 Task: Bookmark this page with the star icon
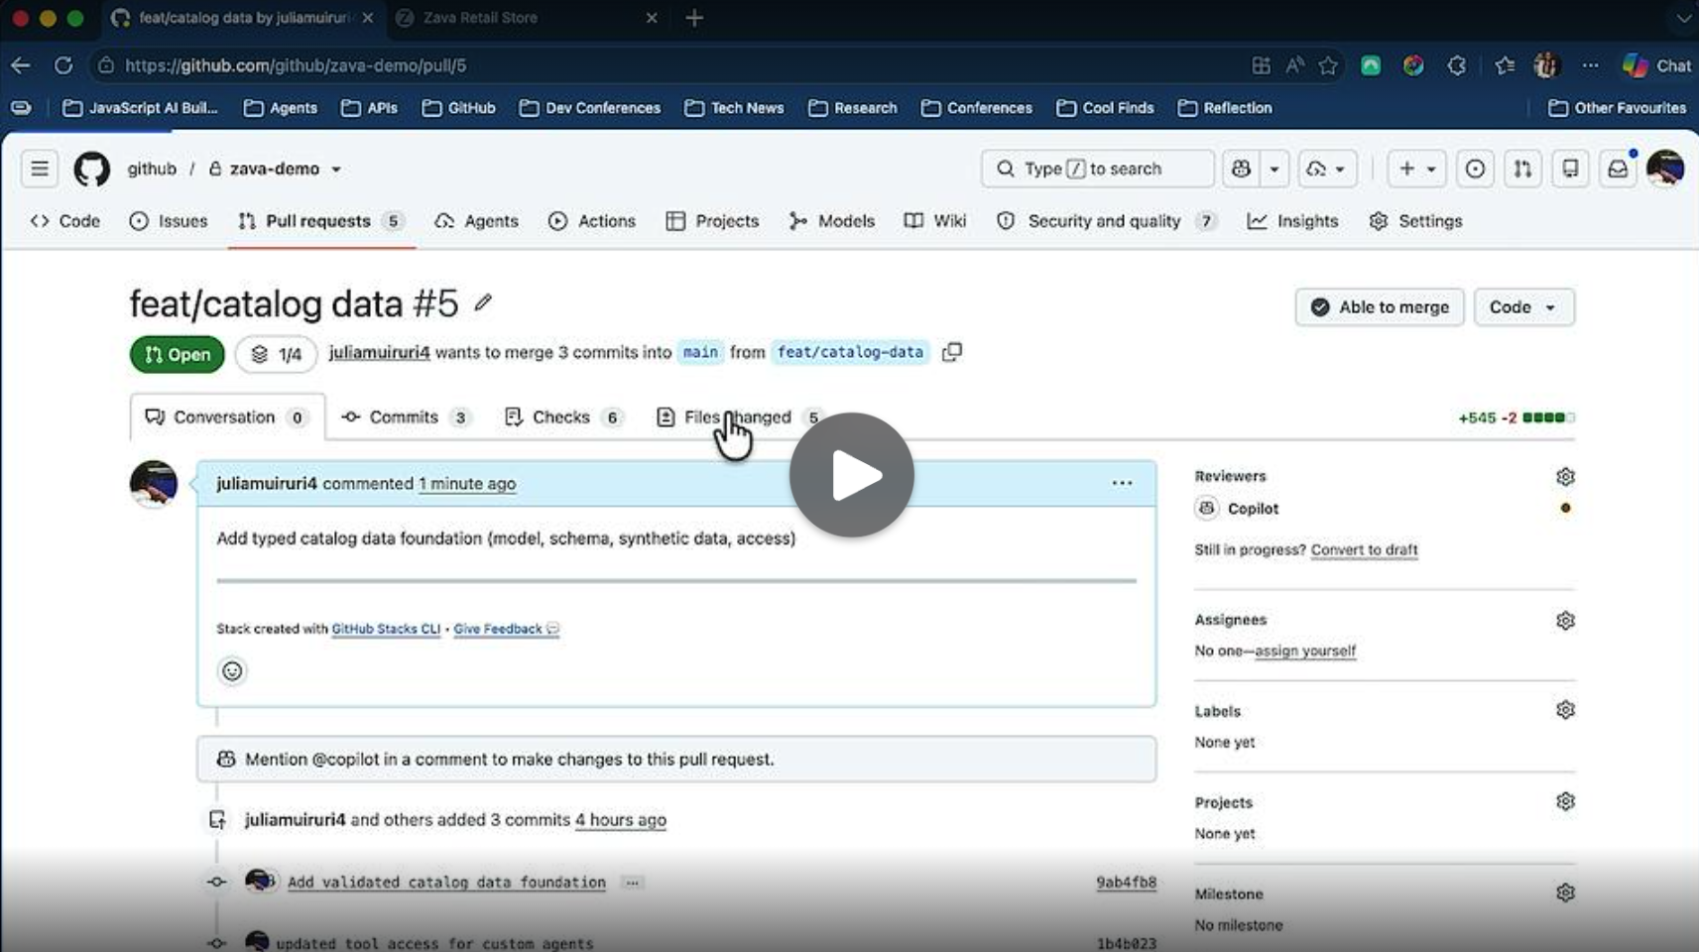pos(1328,65)
